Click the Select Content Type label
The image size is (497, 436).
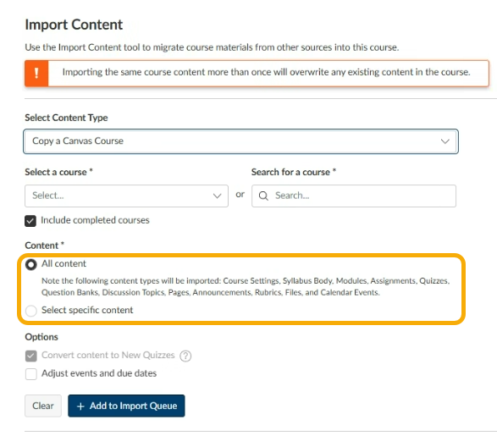[66, 118]
